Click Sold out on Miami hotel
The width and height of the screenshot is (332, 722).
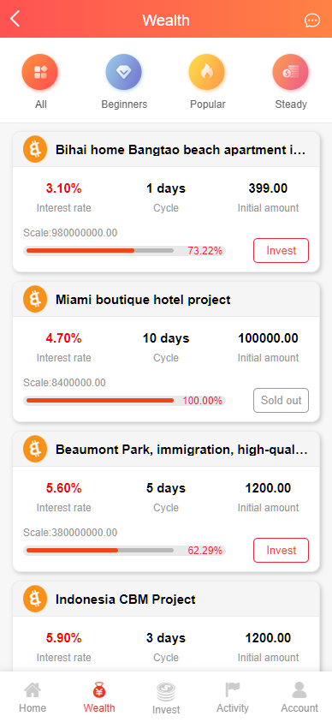(x=281, y=400)
